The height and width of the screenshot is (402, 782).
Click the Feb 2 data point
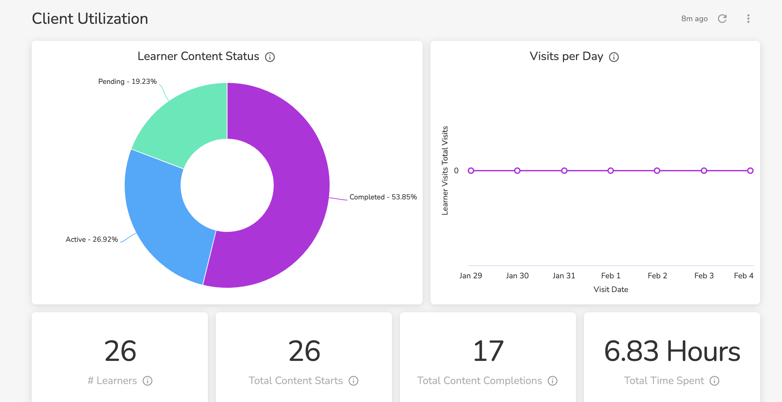(x=657, y=171)
